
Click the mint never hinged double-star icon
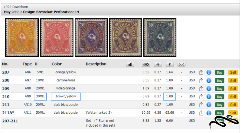(x=146, y=64)
